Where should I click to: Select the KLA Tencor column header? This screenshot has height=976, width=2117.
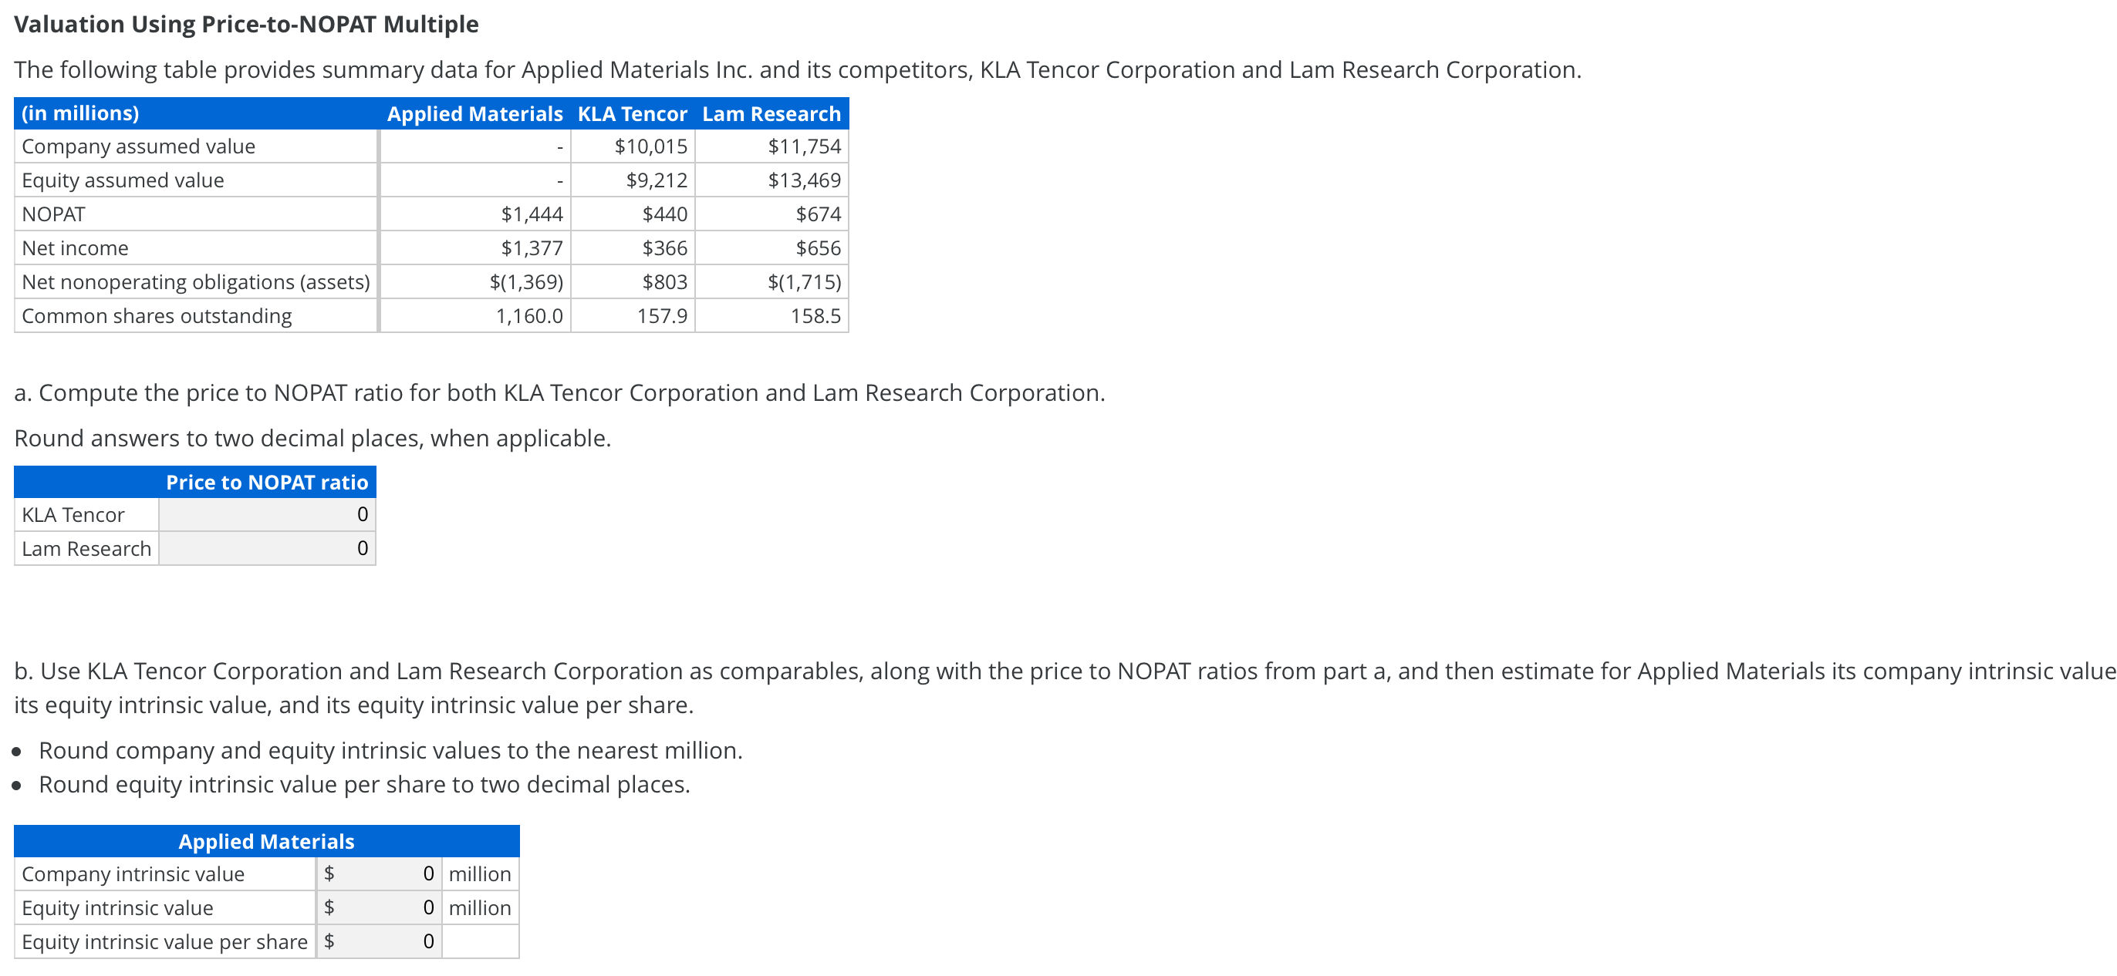pos(632,113)
